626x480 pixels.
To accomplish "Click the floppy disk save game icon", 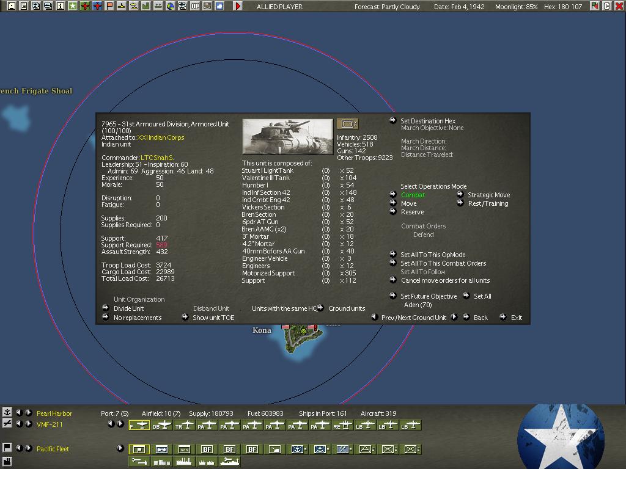I will click(11, 6).
